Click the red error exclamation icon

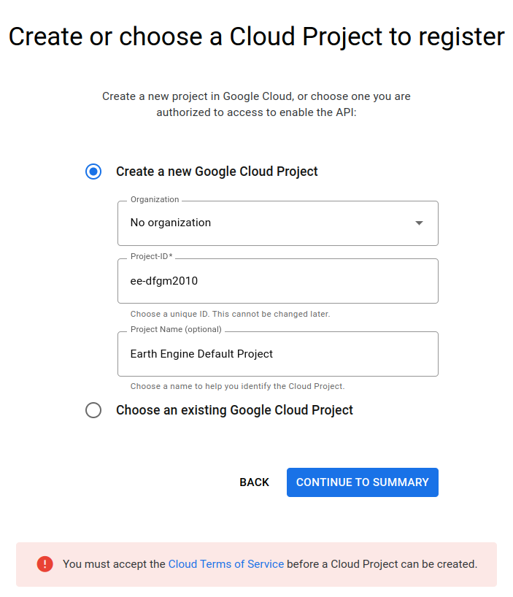tap(45, 564)
